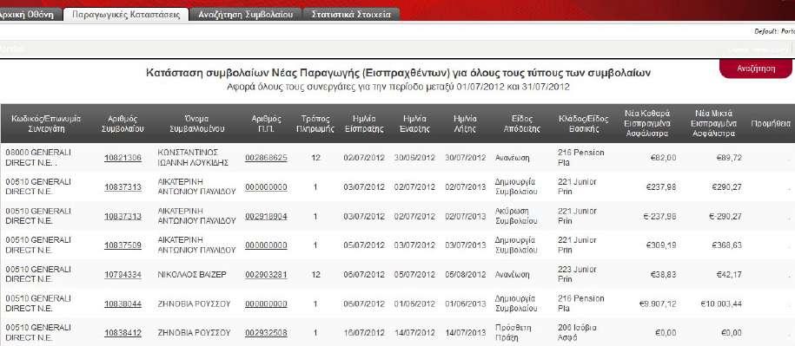Click the red Αναζήτηση button

click(x=756, y=69)
